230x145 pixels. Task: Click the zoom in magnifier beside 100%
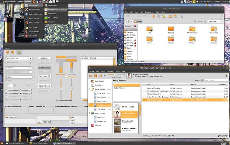click(x=205, y=21)
